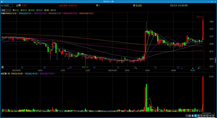Viewport: 217px width, 118px height.
Task: Click the yellow triangle marker after 05/02
Action: [x=198, y=68]
